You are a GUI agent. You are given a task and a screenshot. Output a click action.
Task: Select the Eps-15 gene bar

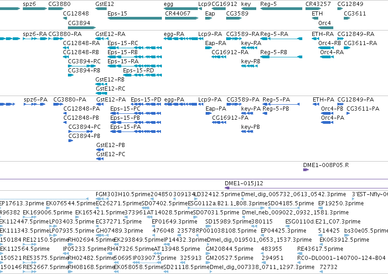tap(135, 18)
